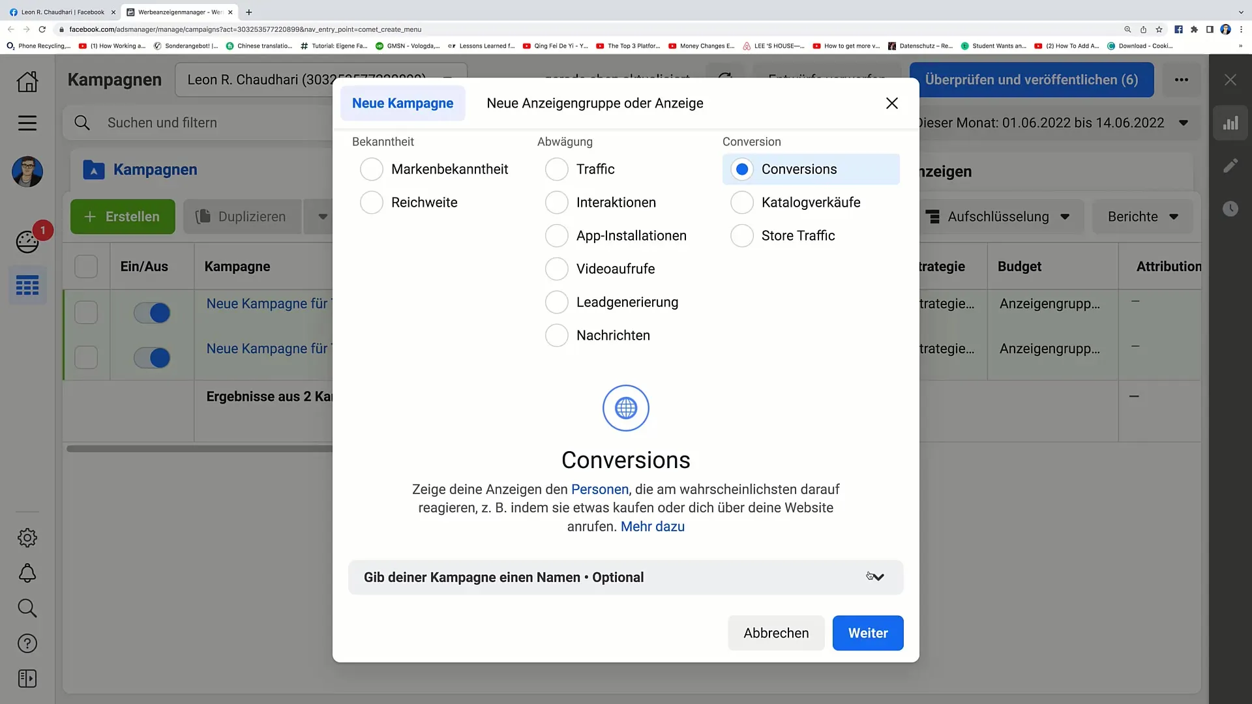This screenshot has width=1252, height=704.
Task: Check the second campaign row checkbox
Action: [86, 358]
